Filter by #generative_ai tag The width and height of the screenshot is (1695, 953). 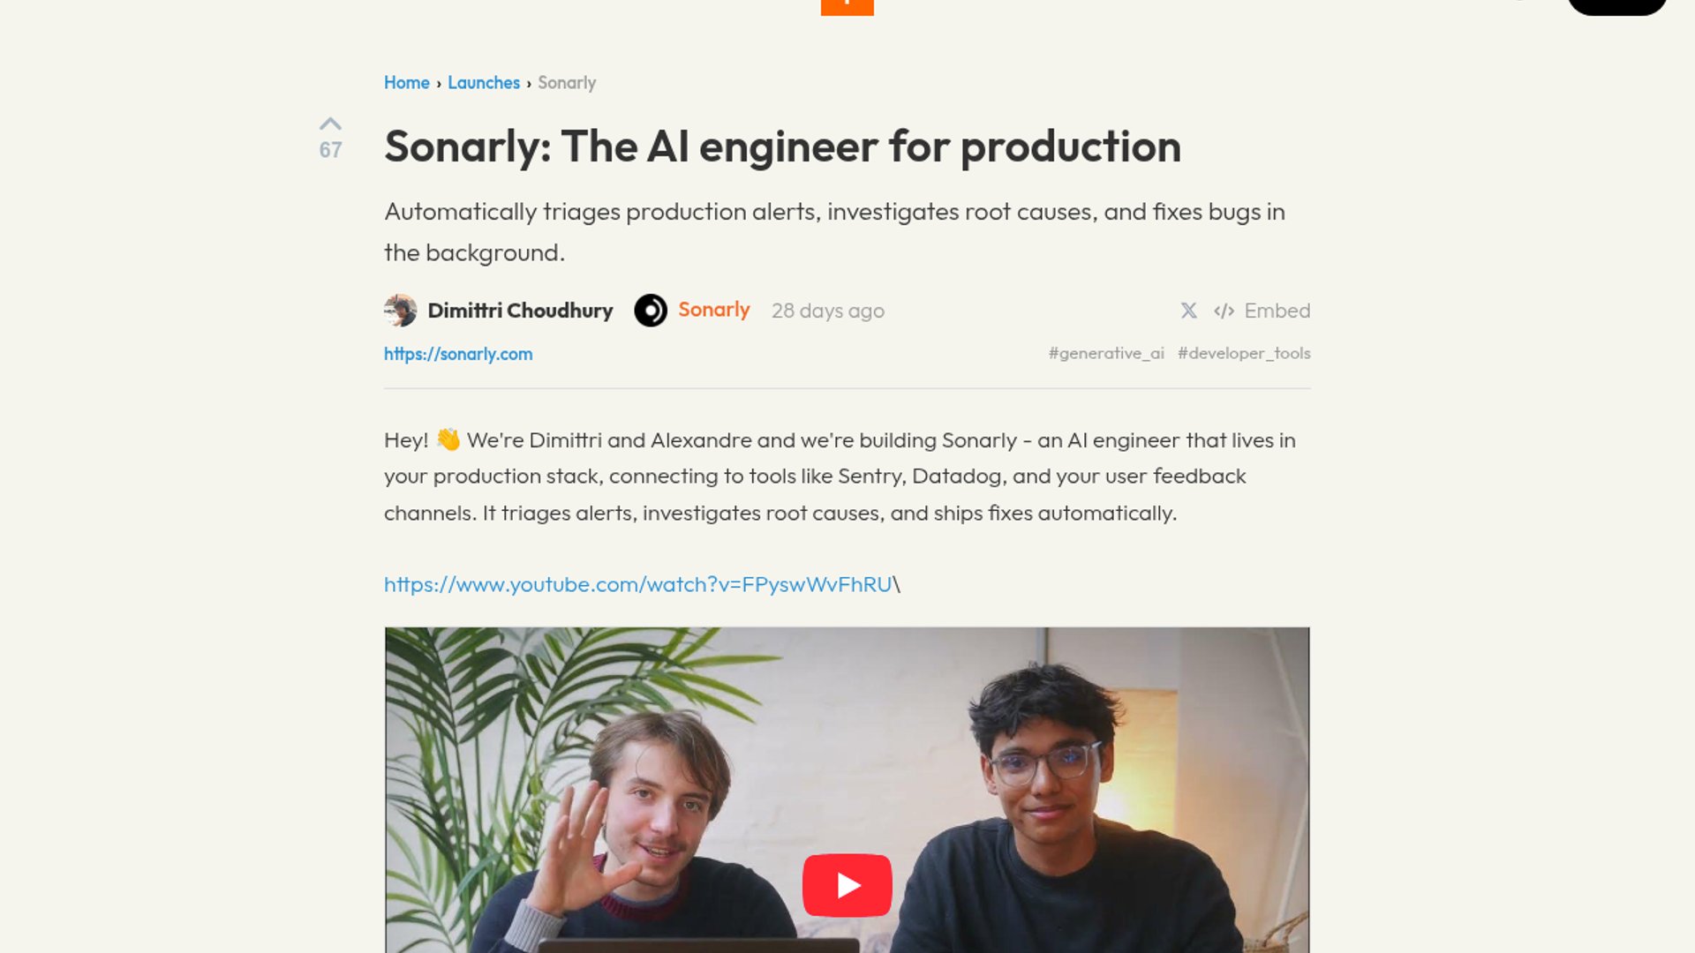[1106, 353]
